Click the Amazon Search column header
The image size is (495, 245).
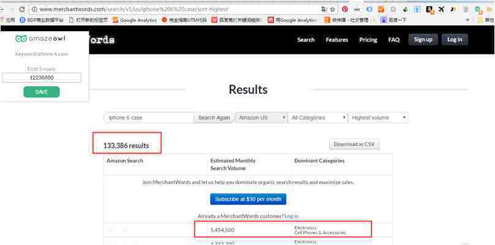[x=125, y=160]
